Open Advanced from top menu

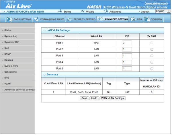116,12
